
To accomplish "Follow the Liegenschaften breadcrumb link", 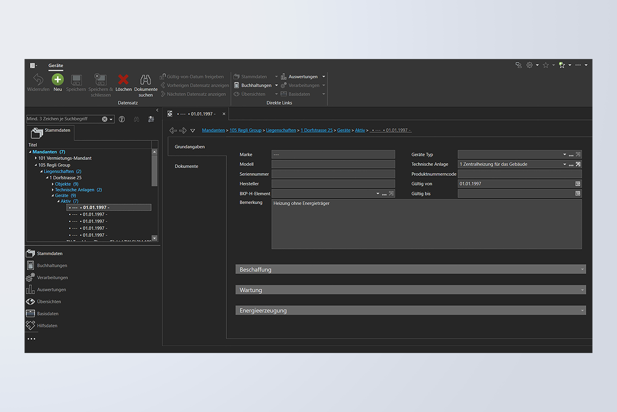I will coord(281,130).
